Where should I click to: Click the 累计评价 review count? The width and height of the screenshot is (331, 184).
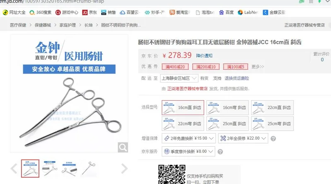coord(322,57)
